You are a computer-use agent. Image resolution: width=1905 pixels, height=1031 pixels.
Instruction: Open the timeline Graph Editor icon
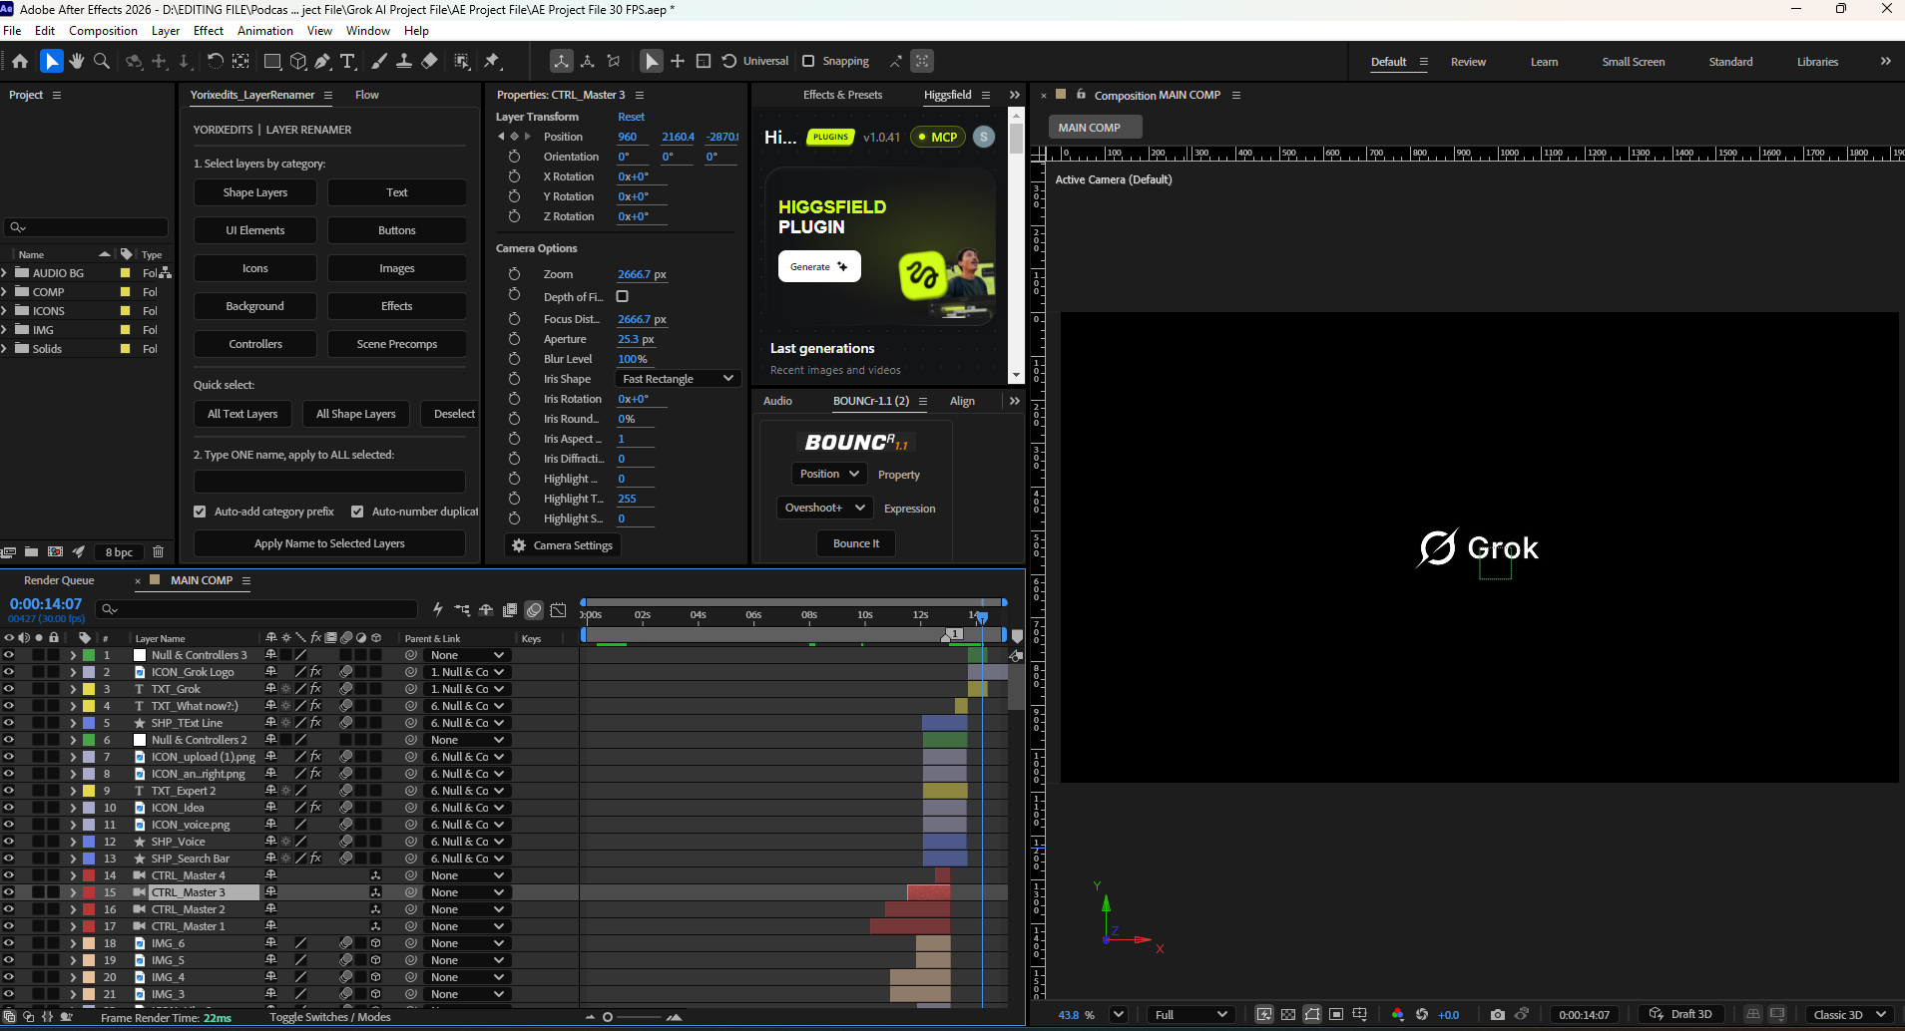click(x=559, y=609)
